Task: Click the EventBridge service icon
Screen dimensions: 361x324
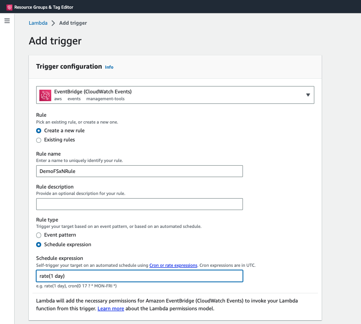Action: coord(45,95)
